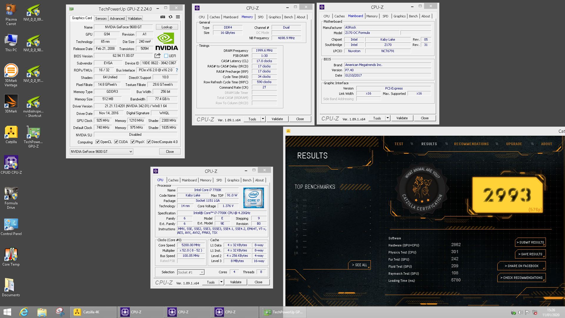Image resolution: width=565 pixels, height=318 pixels.
Task: Click GPU-Z screenshot camera icon
Action: click(x=163, y=17)
